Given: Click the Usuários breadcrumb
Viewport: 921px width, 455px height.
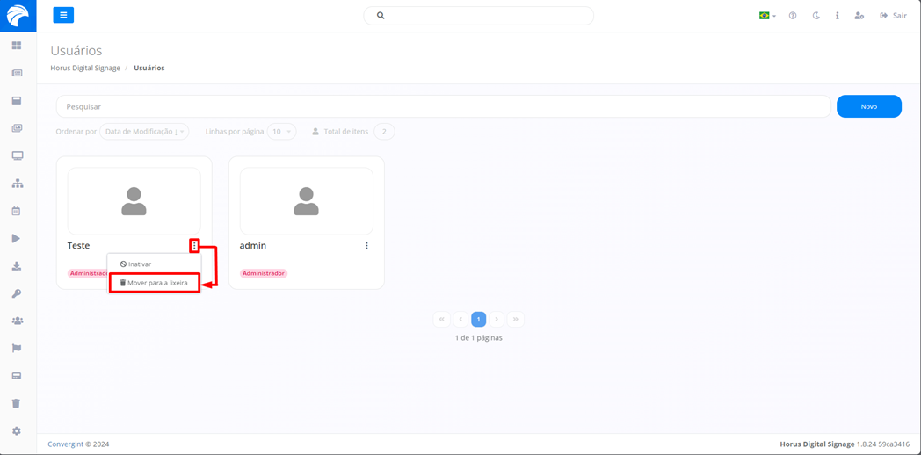Looking at the screenshot, I should [149, 69].
